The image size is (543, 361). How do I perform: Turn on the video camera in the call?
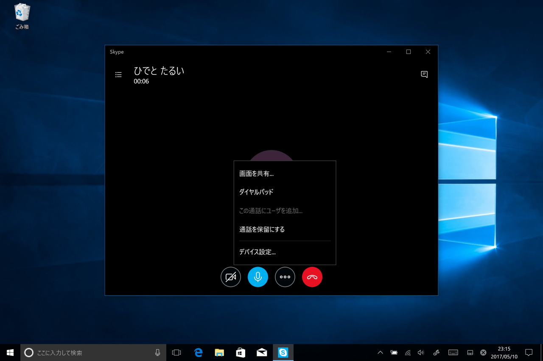pyautogui.click(x=231, y=277)
